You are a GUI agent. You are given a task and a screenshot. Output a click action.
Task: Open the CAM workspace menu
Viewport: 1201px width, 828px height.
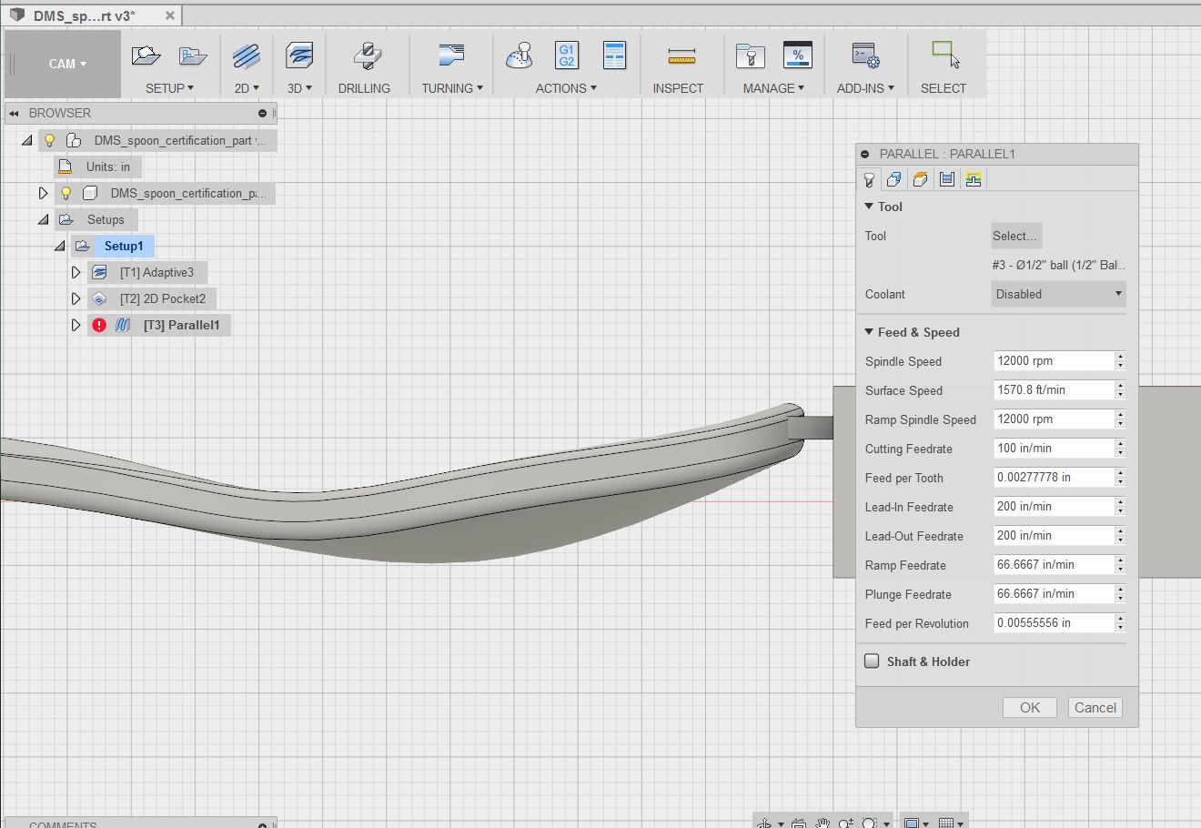click(x=67, y=64)
